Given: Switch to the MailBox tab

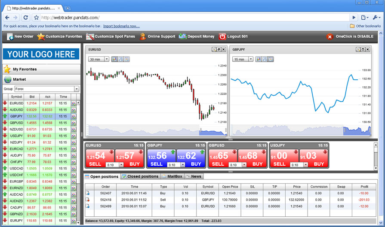Looking at the screenshot, I should point(172,176).
